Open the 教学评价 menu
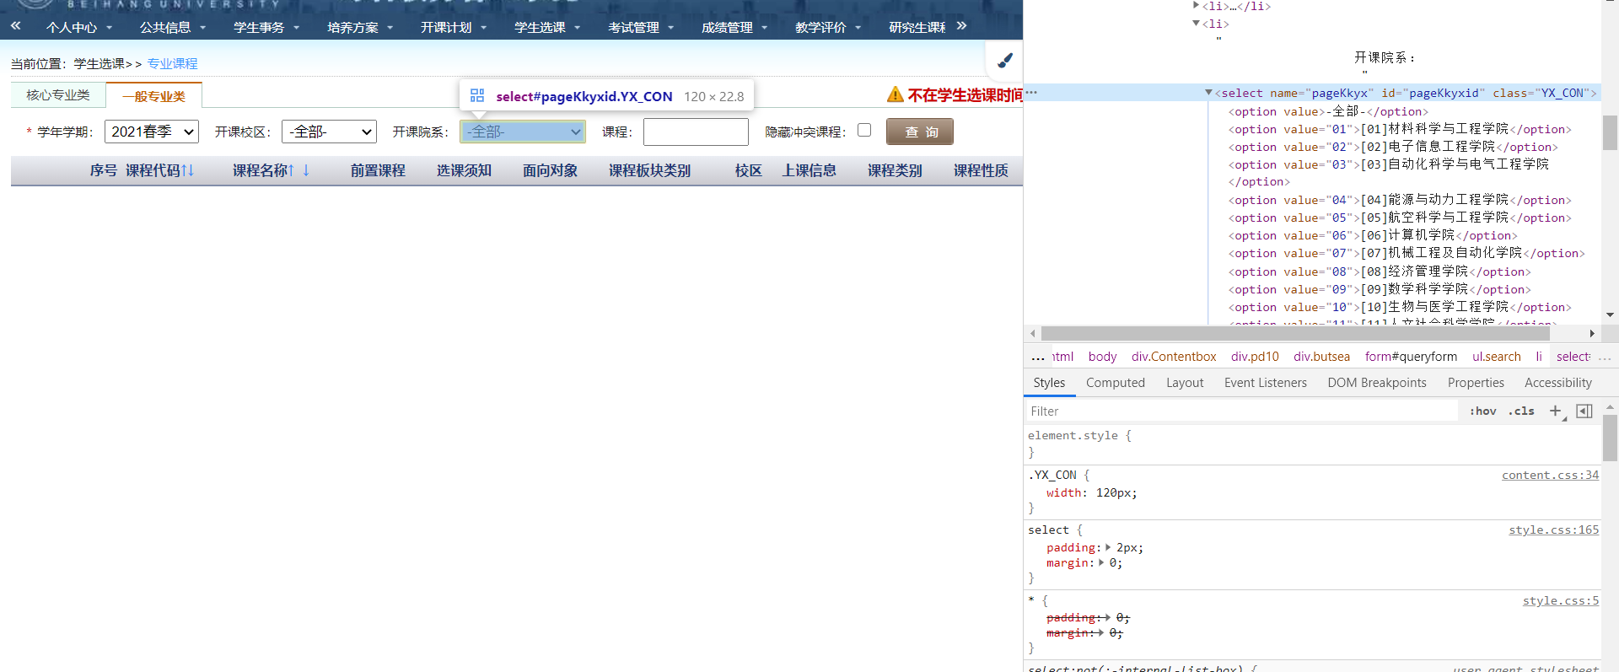The image size is (1619, 672). point(828,27)
